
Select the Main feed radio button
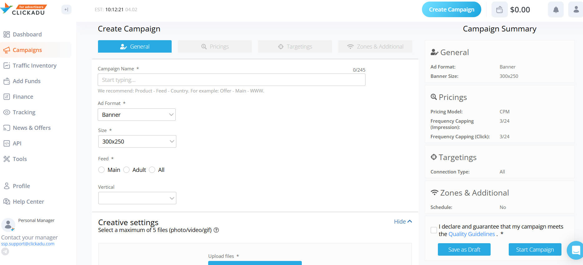click(101, 170)
